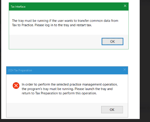Viewport: 150px width, 122px height.
Task: Click the red error icon
Action: pyautogui.click(x=16, y=86)
